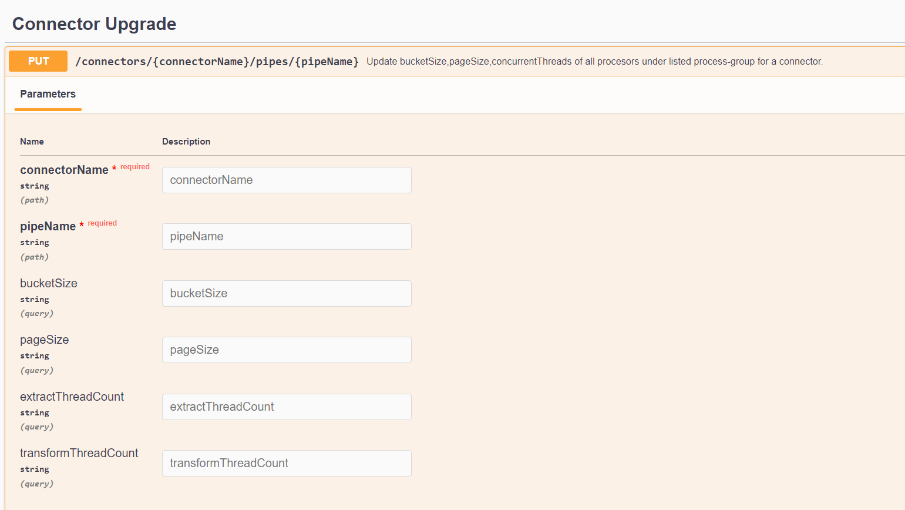Click the '(query)' note under bucketSize
905x510 pixels.
pos(37,314)
